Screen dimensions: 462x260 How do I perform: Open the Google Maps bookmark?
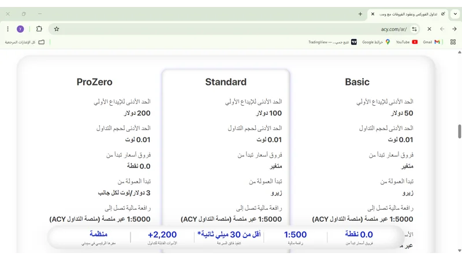376,42
